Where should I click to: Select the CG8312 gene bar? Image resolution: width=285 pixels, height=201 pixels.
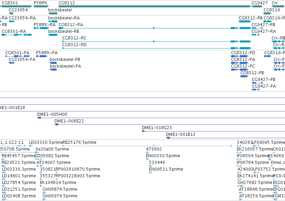pyautogui.click(x=155, y=6)
